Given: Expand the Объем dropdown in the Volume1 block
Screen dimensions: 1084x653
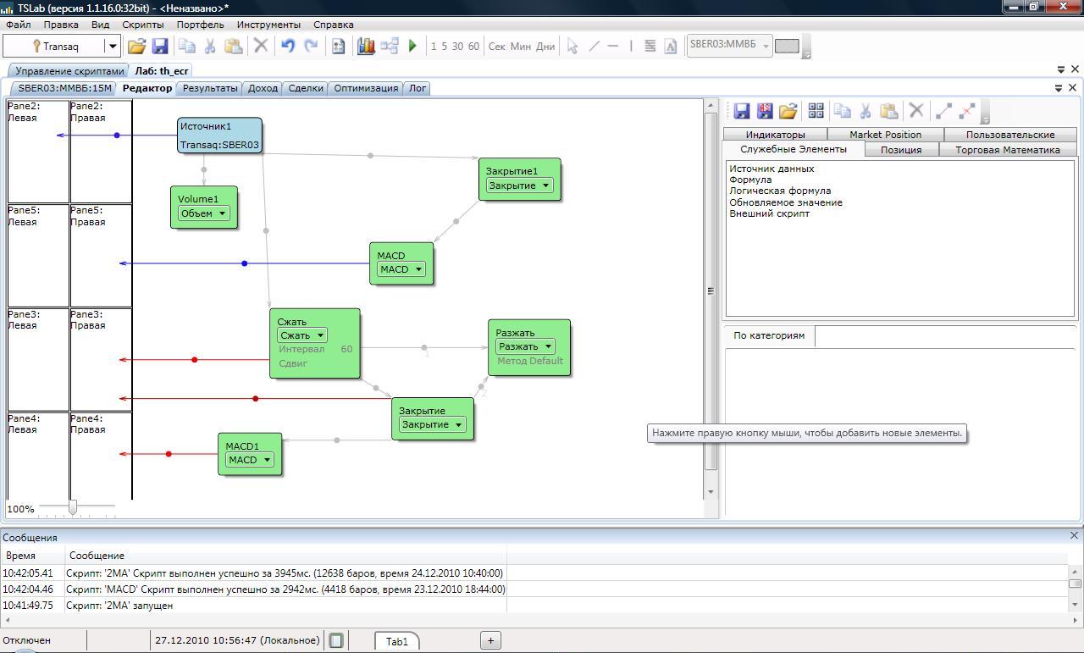Looking at the screenshot, I should 222,213.
